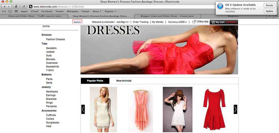The height and width of the screenshot is (133, 279).
Task: Switch to Blogger Create post tab
Action: point(167,16)
